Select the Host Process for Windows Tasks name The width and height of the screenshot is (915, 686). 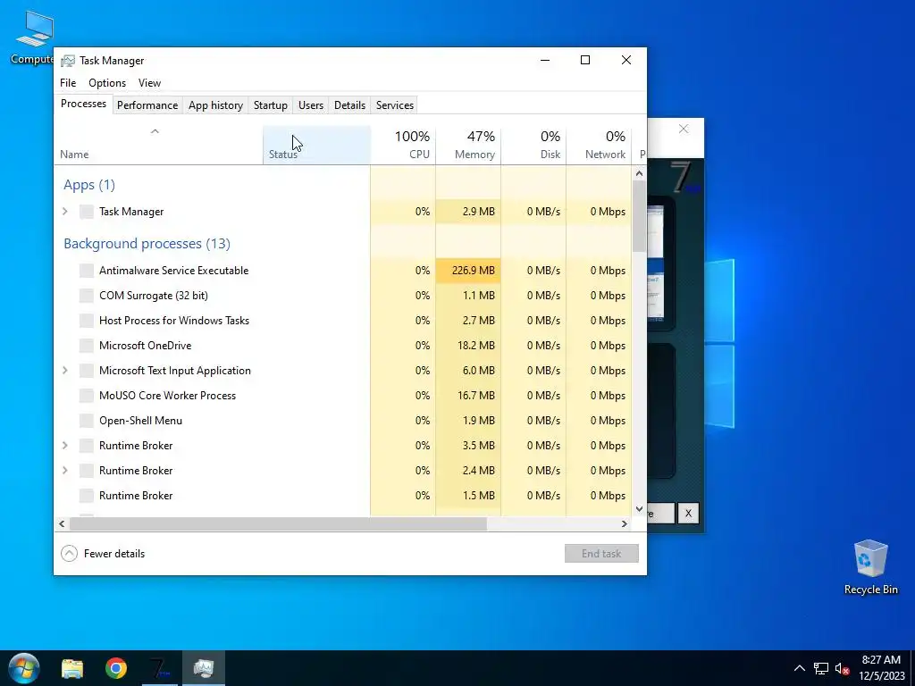click(x=174, y=321)
